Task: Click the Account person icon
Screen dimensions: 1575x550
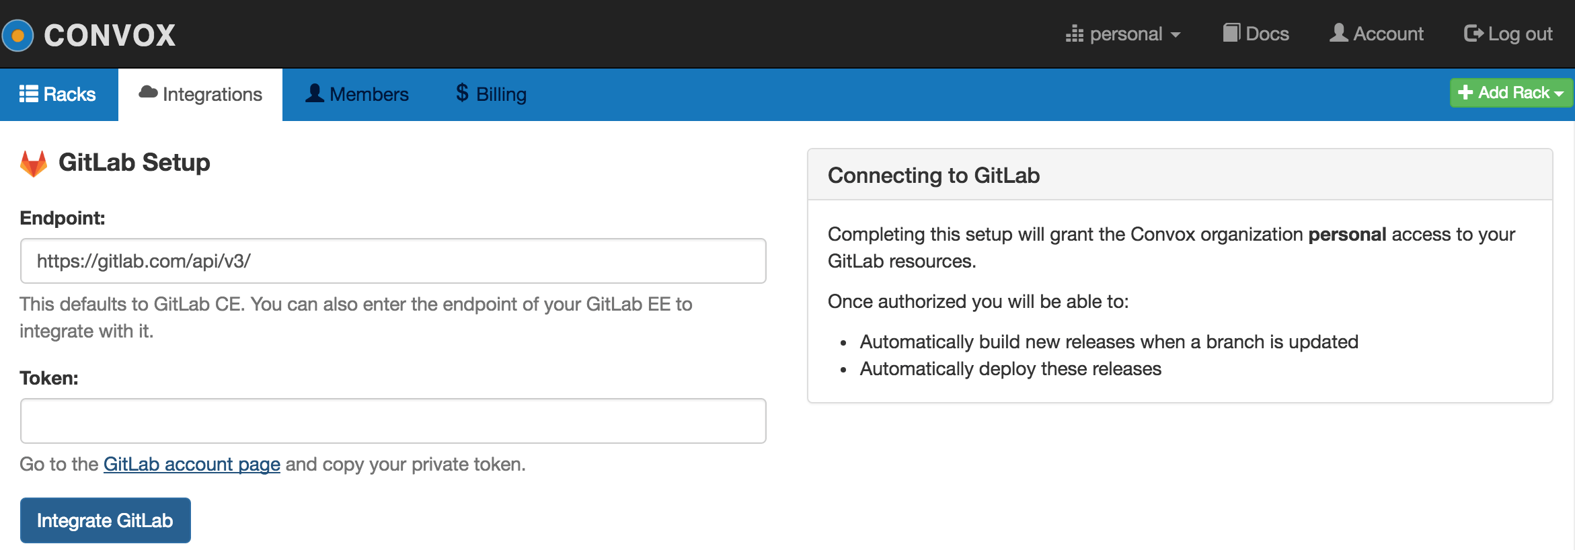Action: pyautogui.click(x=1338, y=32)
